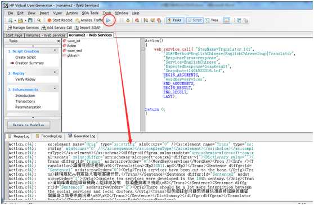Image resolution: width=314 pixels, height=205 pixels.
Task: Switch to the Replay Log tab
Action: click(19, 136)
